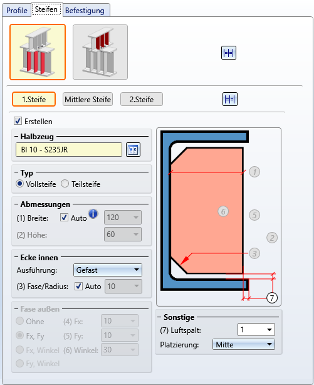
Task: Select the Vollsteife radio button
Action: click(19, 184)
